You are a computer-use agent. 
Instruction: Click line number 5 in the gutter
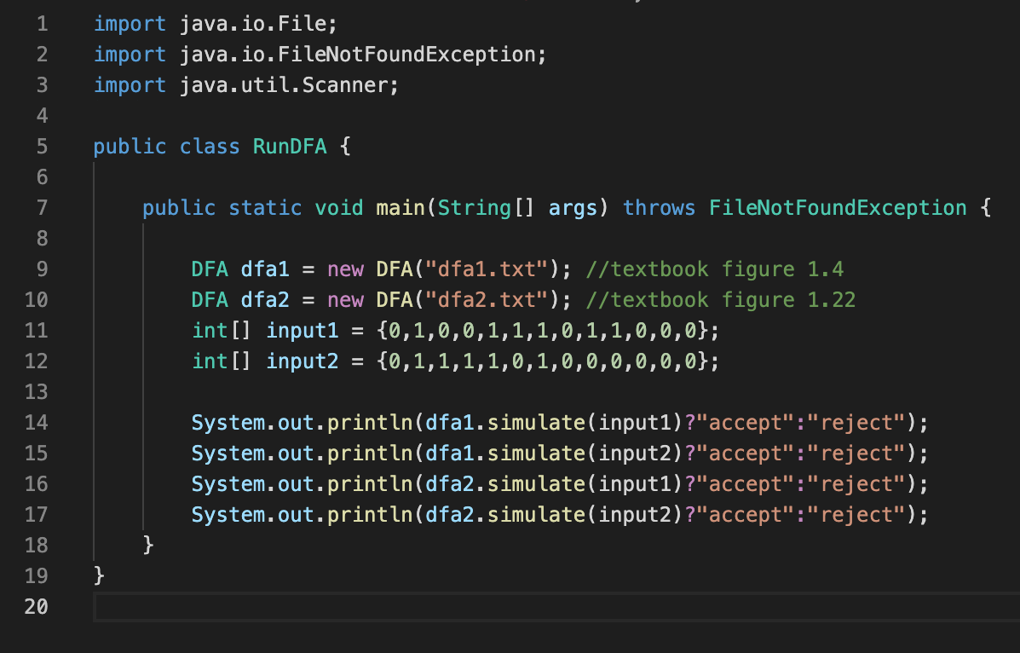(43, 147)
